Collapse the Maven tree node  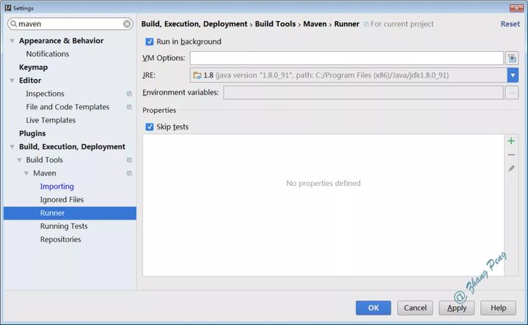(x=26, y=173)
